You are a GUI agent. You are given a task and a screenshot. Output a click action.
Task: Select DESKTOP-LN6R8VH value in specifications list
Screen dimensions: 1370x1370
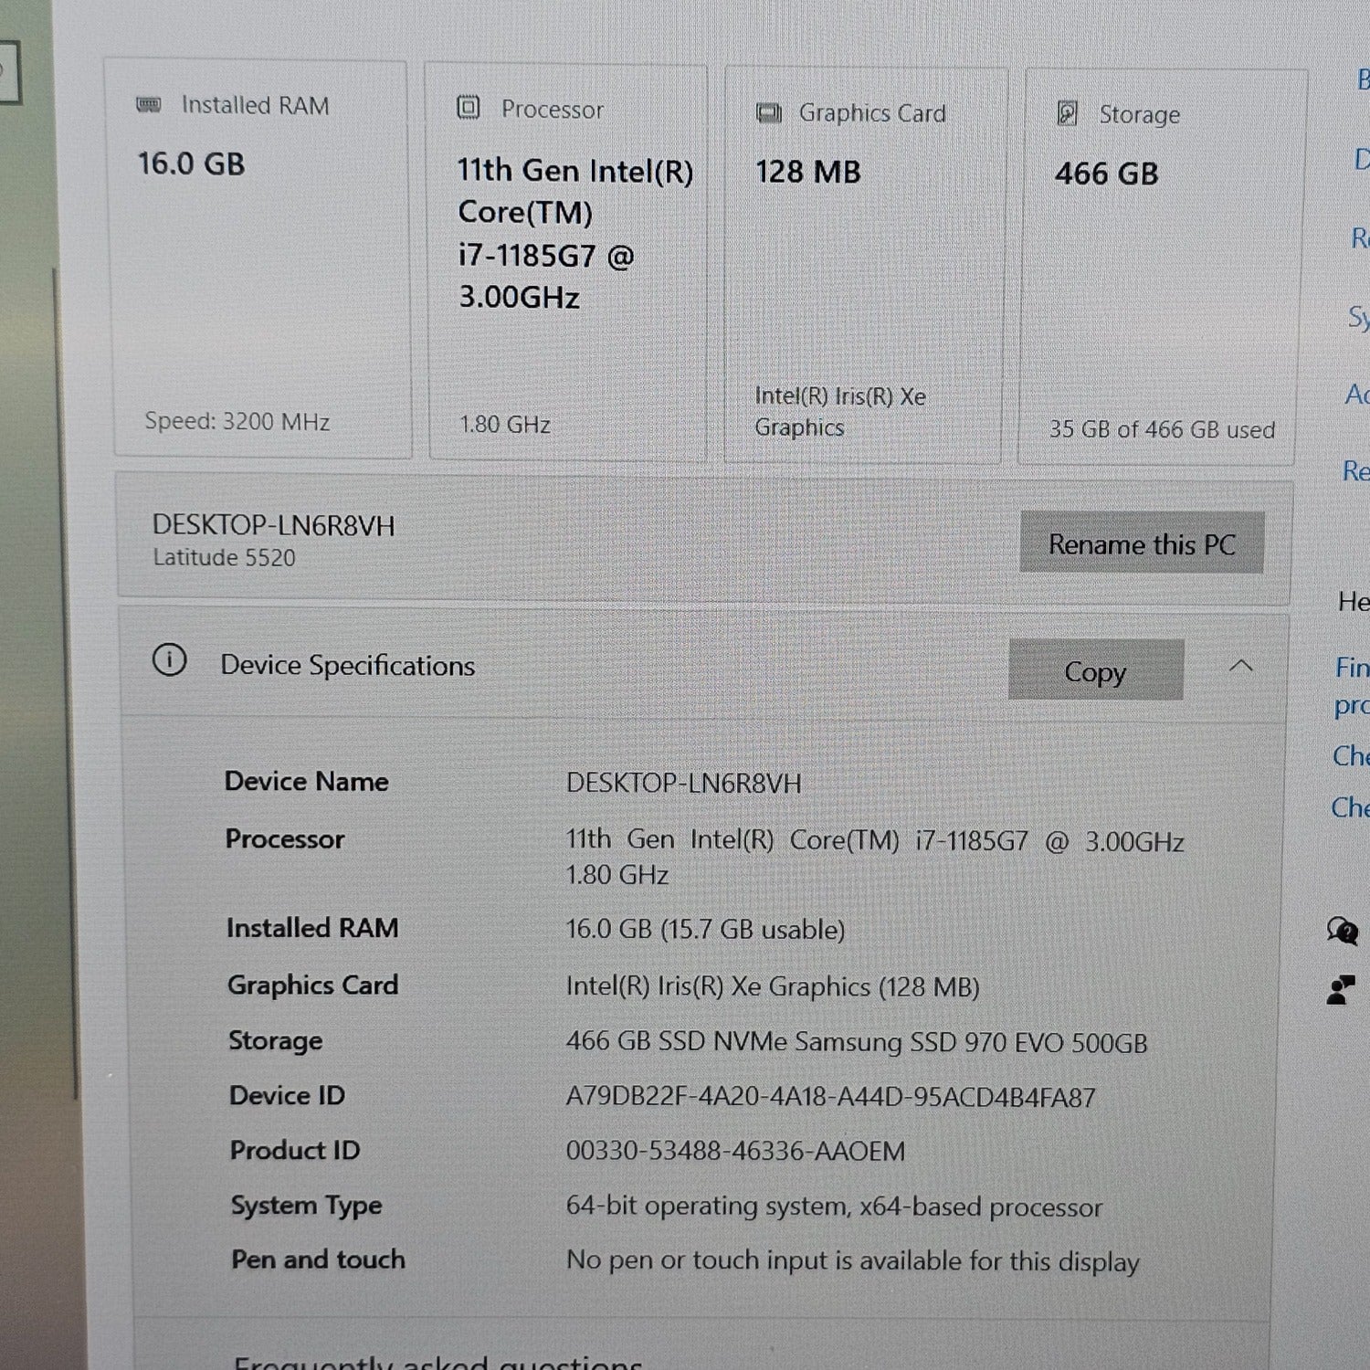click(683, 783)
